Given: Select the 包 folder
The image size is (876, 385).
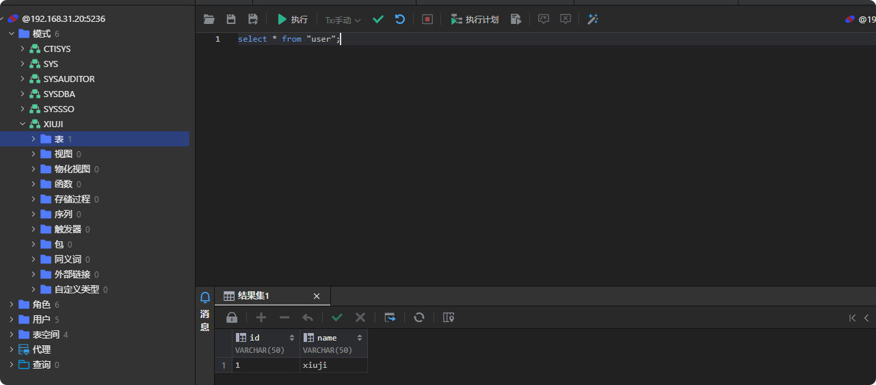Looking at the screenshot, I should click(x=59, y=244).
